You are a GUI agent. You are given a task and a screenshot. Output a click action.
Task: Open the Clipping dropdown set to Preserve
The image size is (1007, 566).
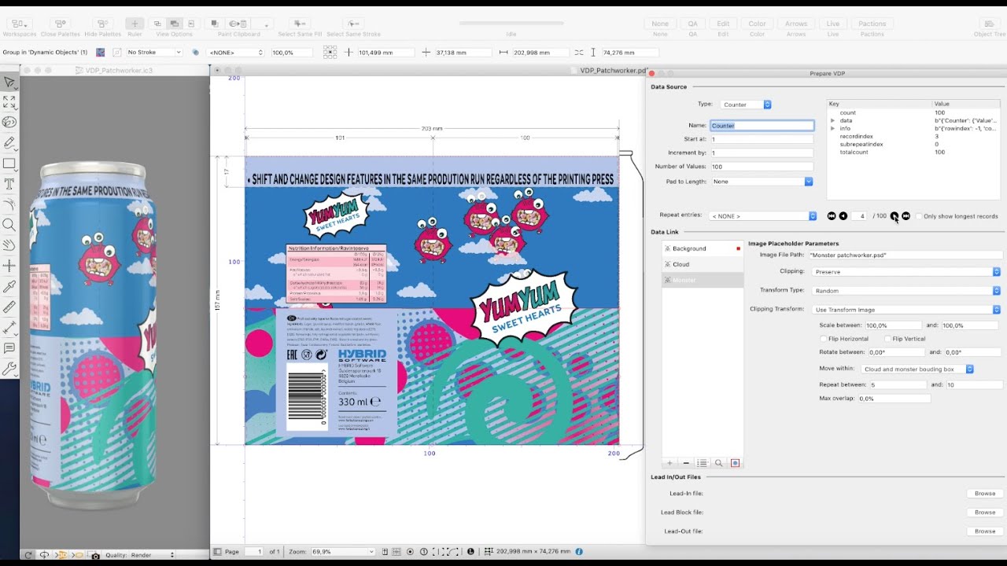[906, 272]
